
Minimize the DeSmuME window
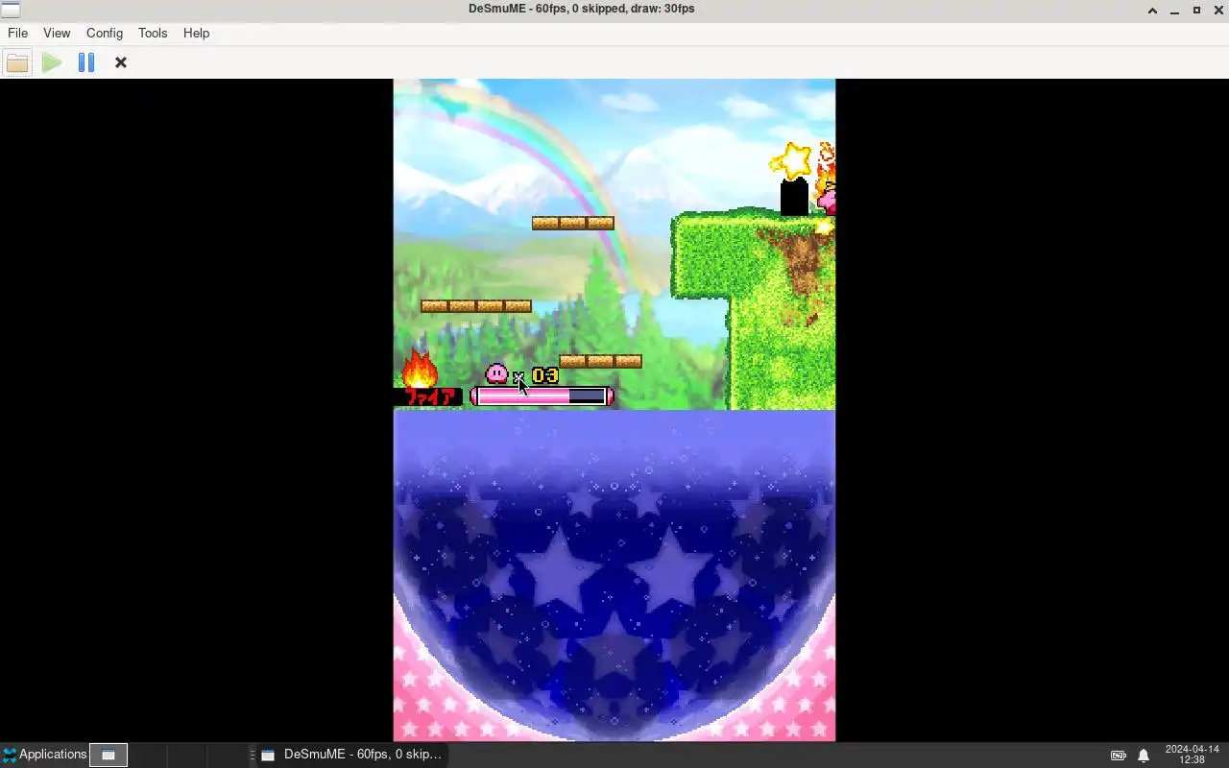pos(1174,10)
